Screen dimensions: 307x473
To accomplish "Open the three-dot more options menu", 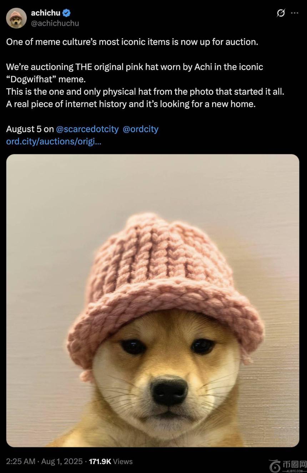I will tap(295, 13).
